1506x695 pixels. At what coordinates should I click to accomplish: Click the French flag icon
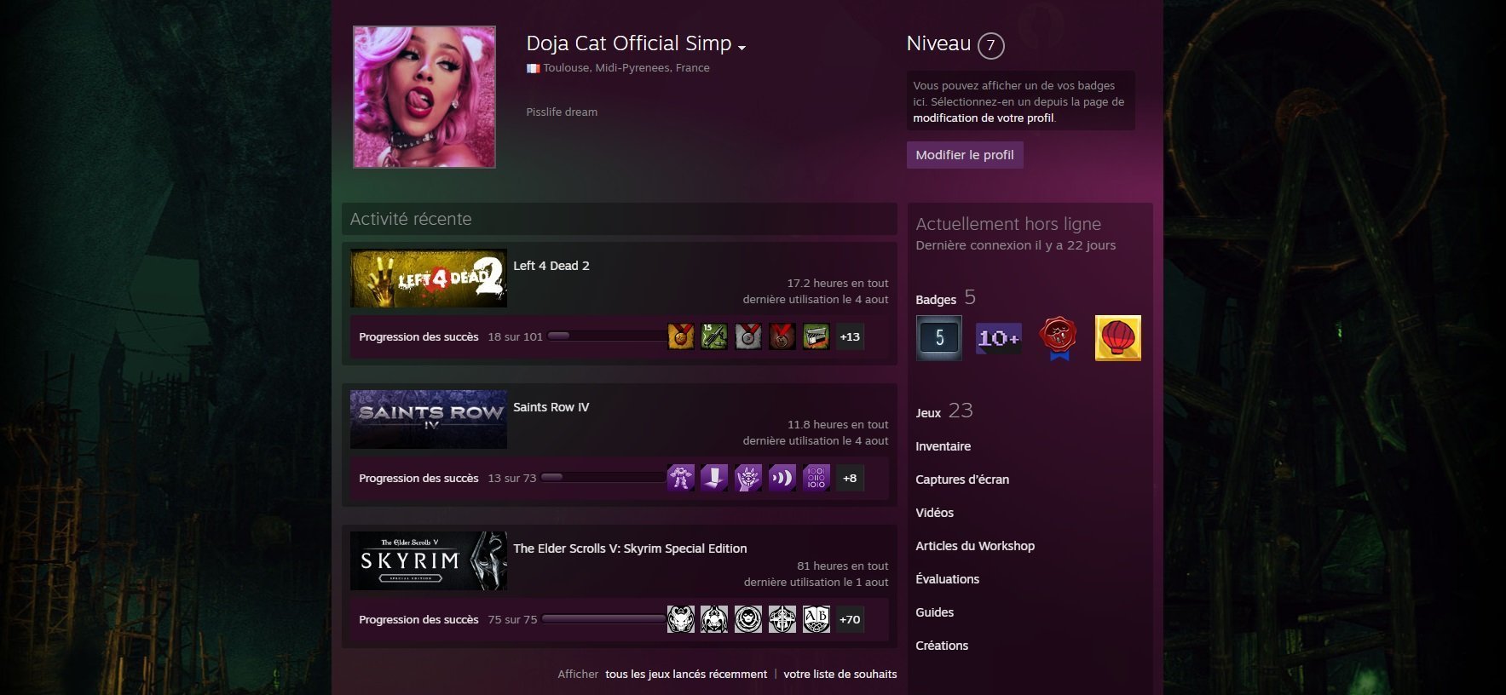click(533, 68)
